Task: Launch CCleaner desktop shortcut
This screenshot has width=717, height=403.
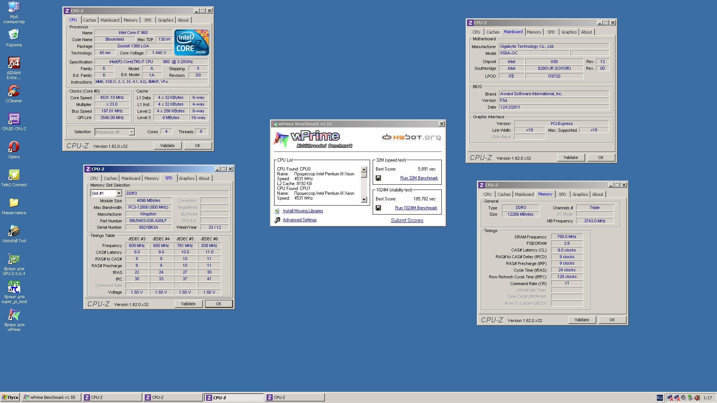Action: tap(14, 91)
